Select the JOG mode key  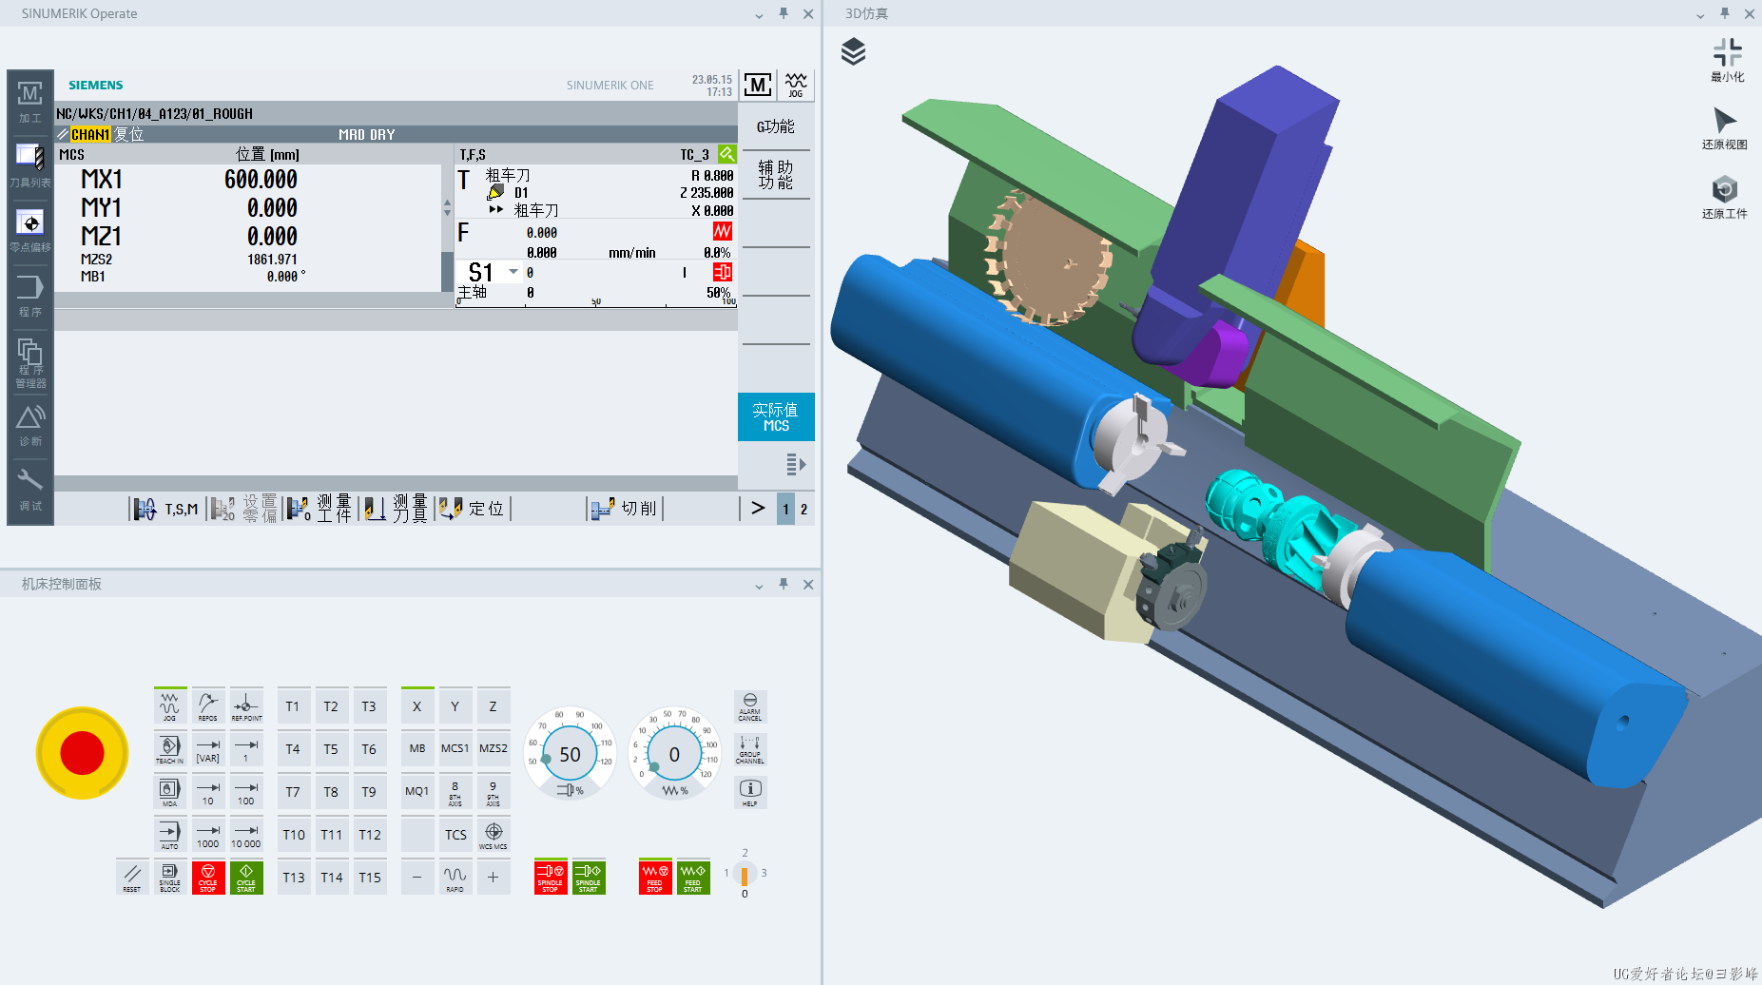pos(170,706)
